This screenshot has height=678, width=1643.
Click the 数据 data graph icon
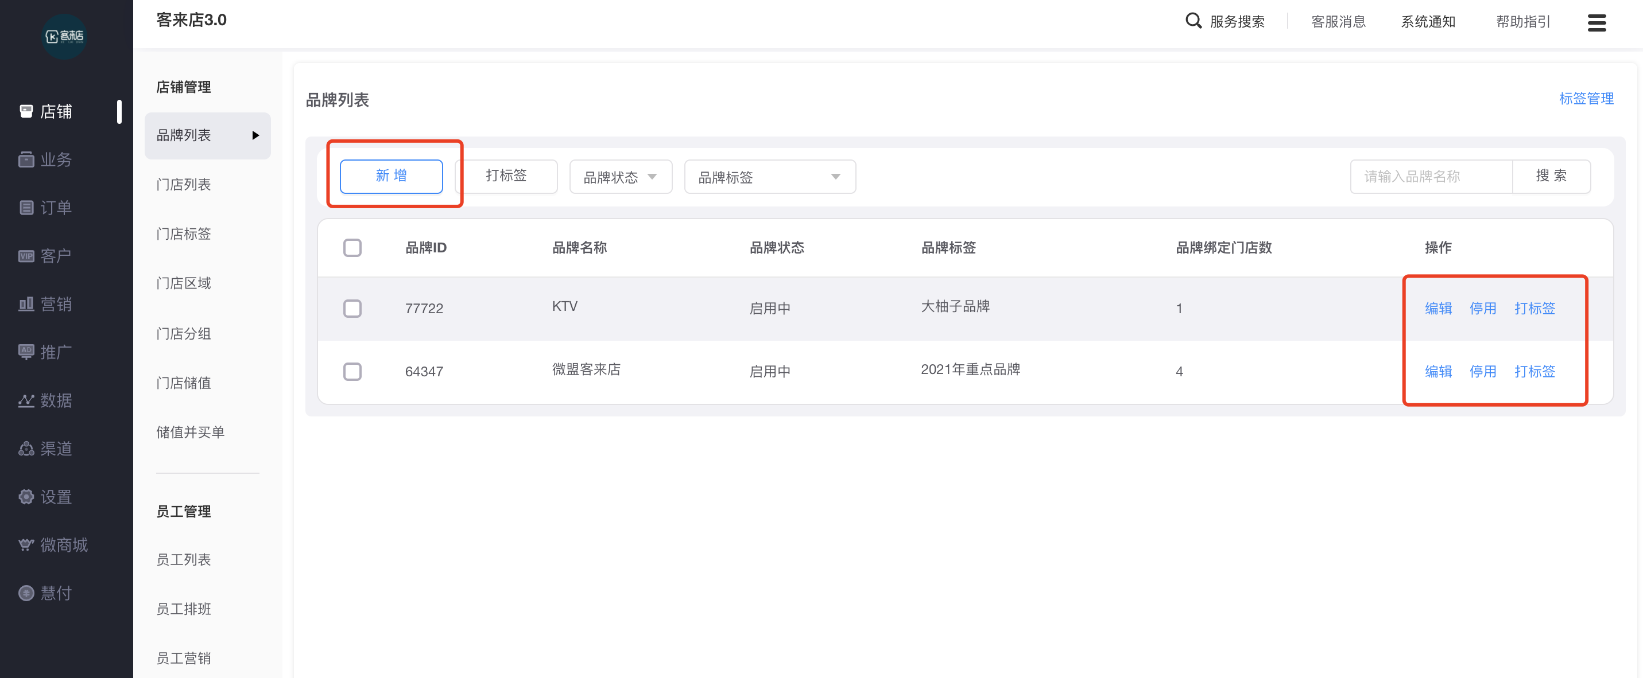coord(26,400)
